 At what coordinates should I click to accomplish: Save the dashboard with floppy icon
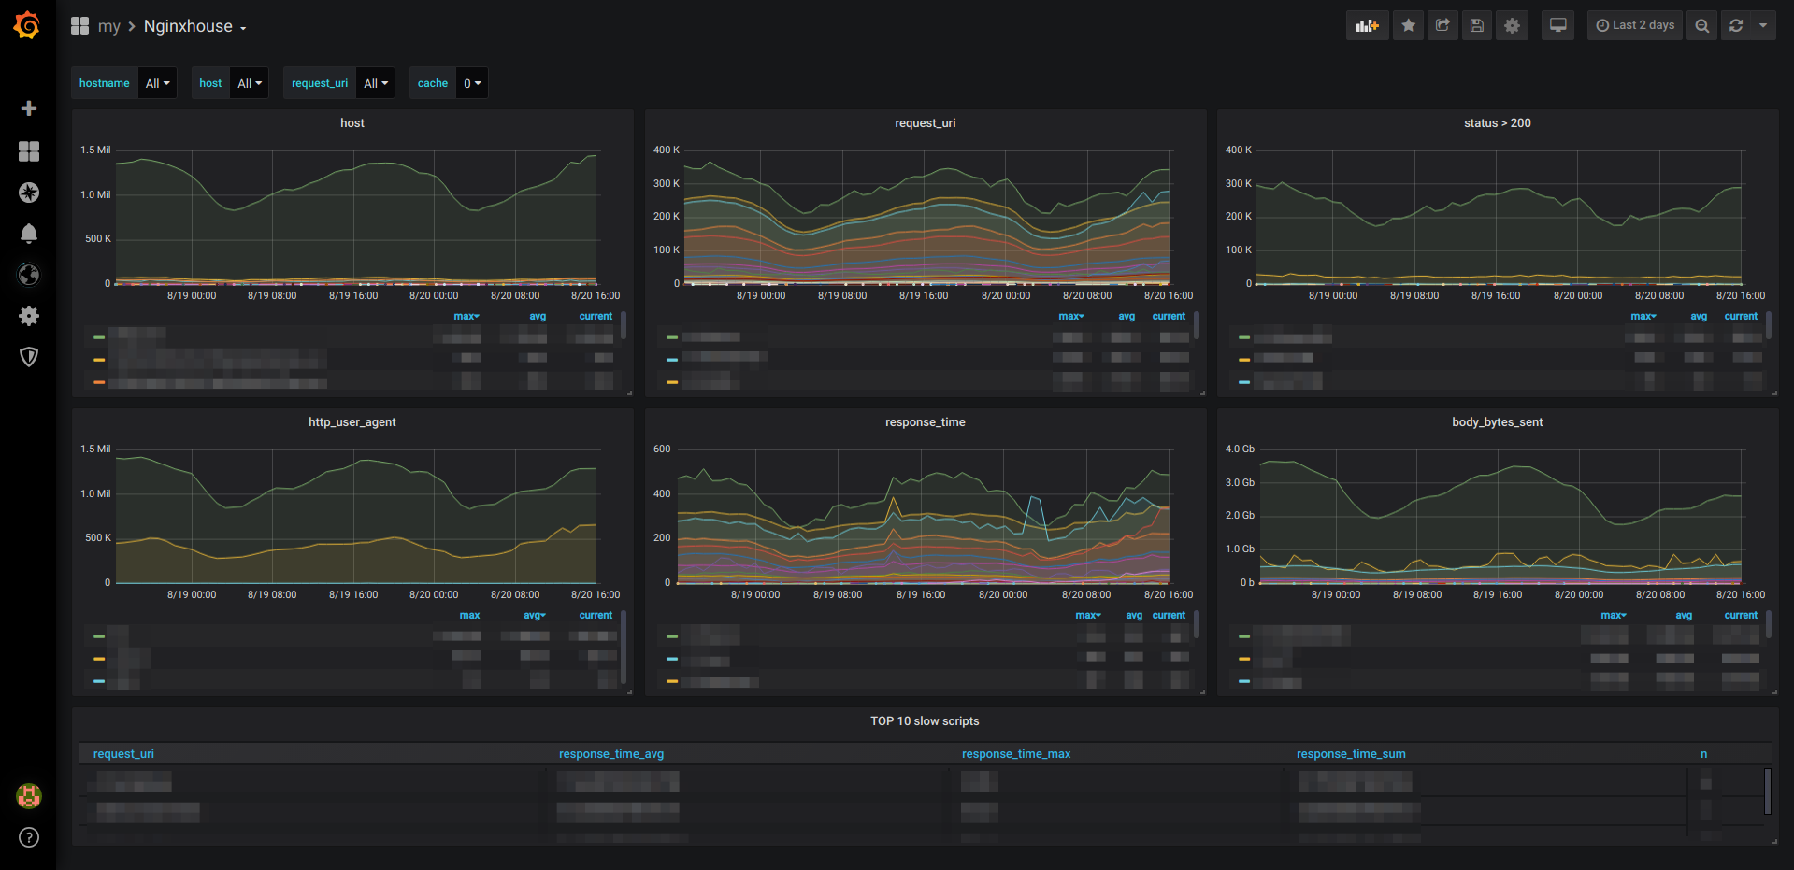[1477, 25]
